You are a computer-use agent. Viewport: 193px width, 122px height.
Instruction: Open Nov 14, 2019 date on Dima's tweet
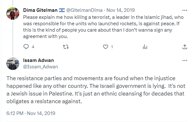point(121,10)
